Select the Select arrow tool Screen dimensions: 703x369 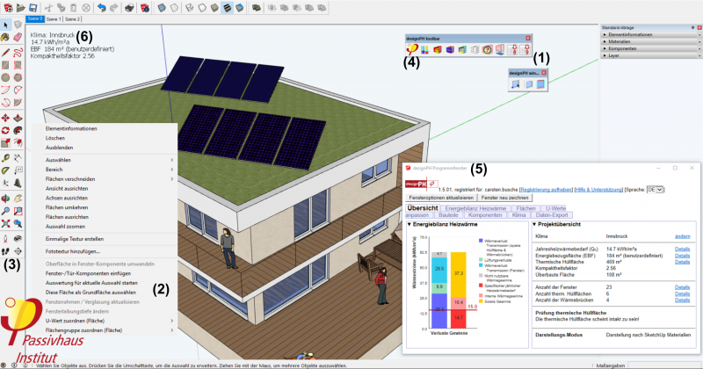(5, 25)
